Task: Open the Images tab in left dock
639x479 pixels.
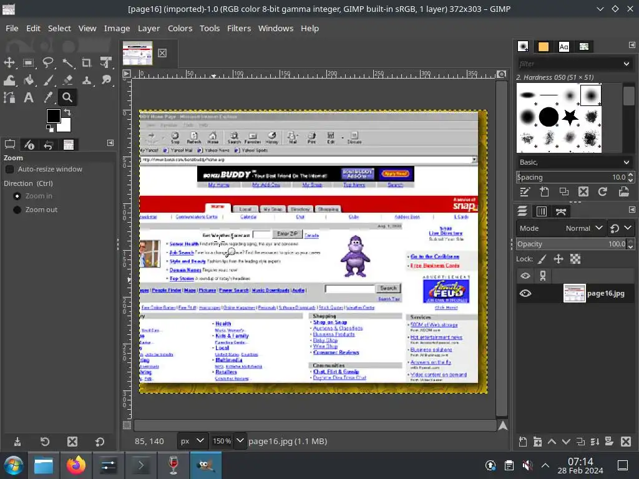Action: point(69,144)
